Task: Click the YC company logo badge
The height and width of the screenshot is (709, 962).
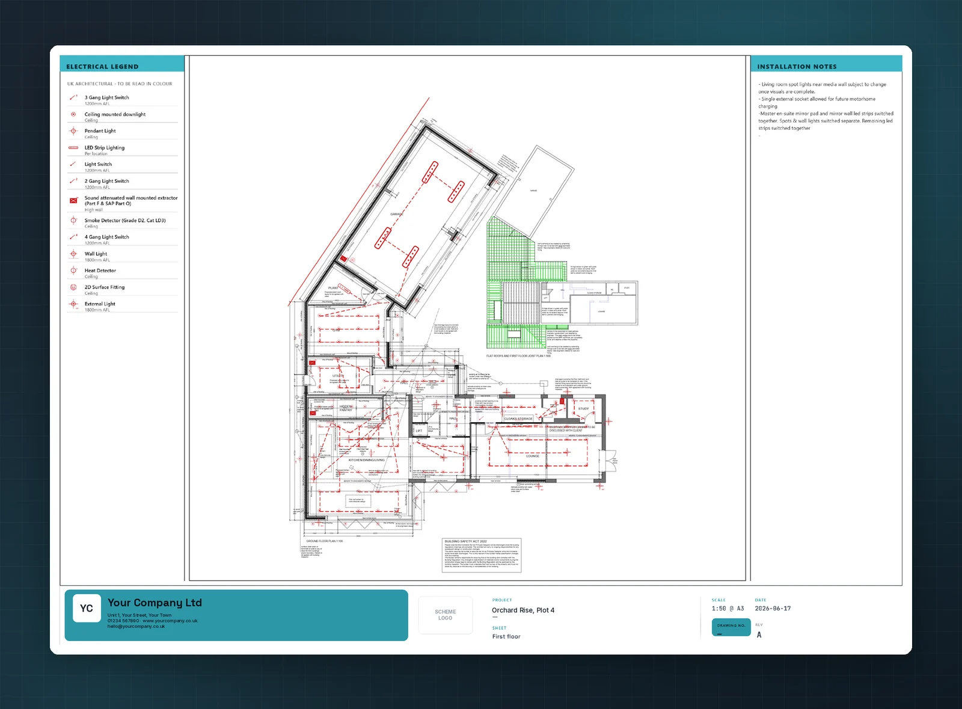Action: tap(87, 608)
